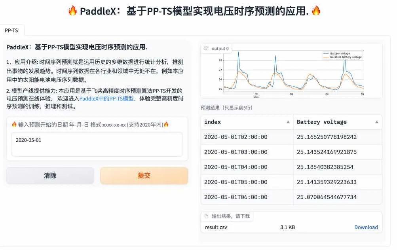Image resolution: width=397 pixels, height=250 pixels.
Task: Select the PP-TS tab
Action: pos(12,30)
